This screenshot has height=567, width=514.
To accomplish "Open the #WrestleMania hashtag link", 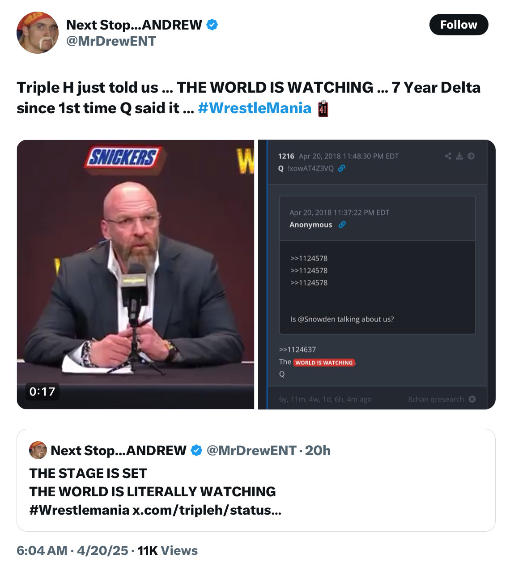I will pyautogui.click(x=254, y=108).
